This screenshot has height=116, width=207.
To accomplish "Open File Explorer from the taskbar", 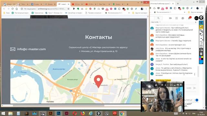I will click(x=10, y=113).
